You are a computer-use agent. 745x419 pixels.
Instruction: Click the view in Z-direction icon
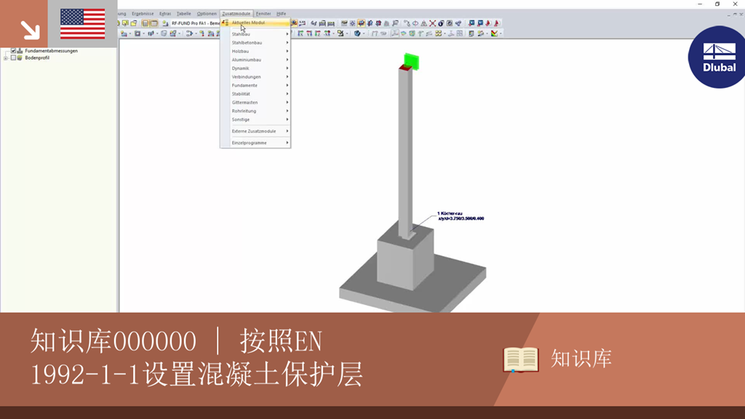pyautogui.click(x=319, y=33)
